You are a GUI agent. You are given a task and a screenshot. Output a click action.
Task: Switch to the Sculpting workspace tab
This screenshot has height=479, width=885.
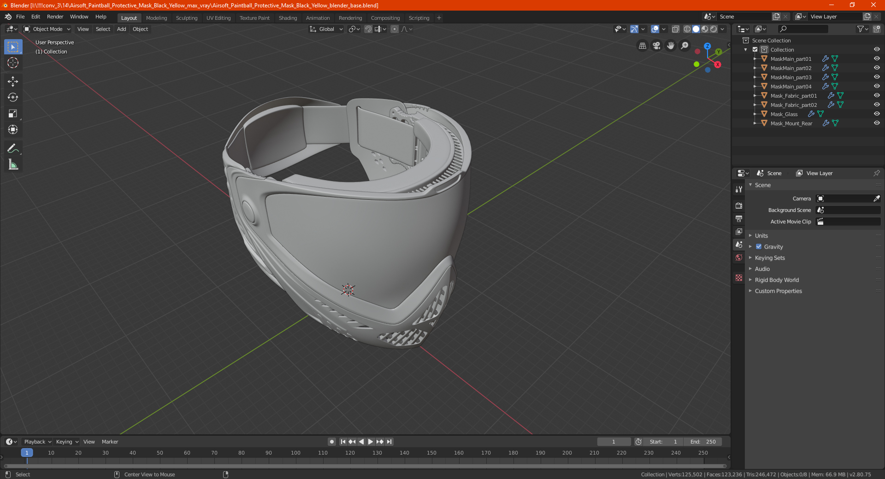187,18
